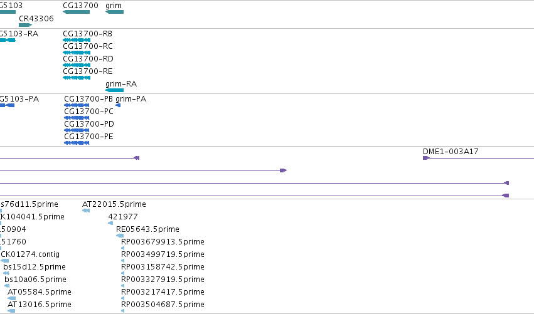Select the CG13700 gene glyph
Viewport: 534px width, 314px height.
tap(77, 12)
